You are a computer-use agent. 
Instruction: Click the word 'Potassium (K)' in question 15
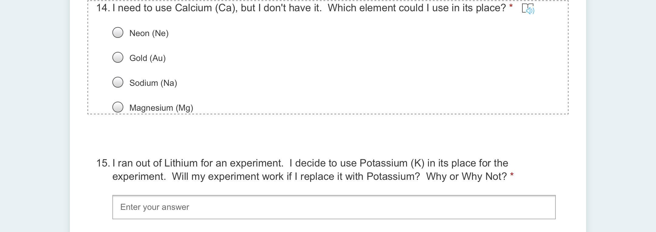tap(392, 163)
